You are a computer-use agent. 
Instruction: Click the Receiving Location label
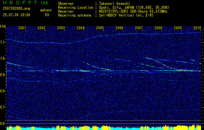[x=76, y=7]
